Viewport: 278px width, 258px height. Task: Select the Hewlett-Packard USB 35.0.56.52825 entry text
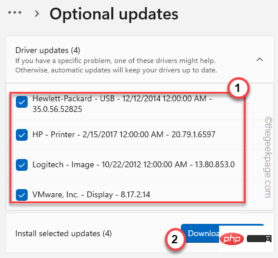point(122,104)
